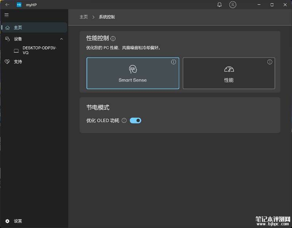This screenshot has height=228, width=292.
Task: Open the notifications bell
Action: [220, 5]
